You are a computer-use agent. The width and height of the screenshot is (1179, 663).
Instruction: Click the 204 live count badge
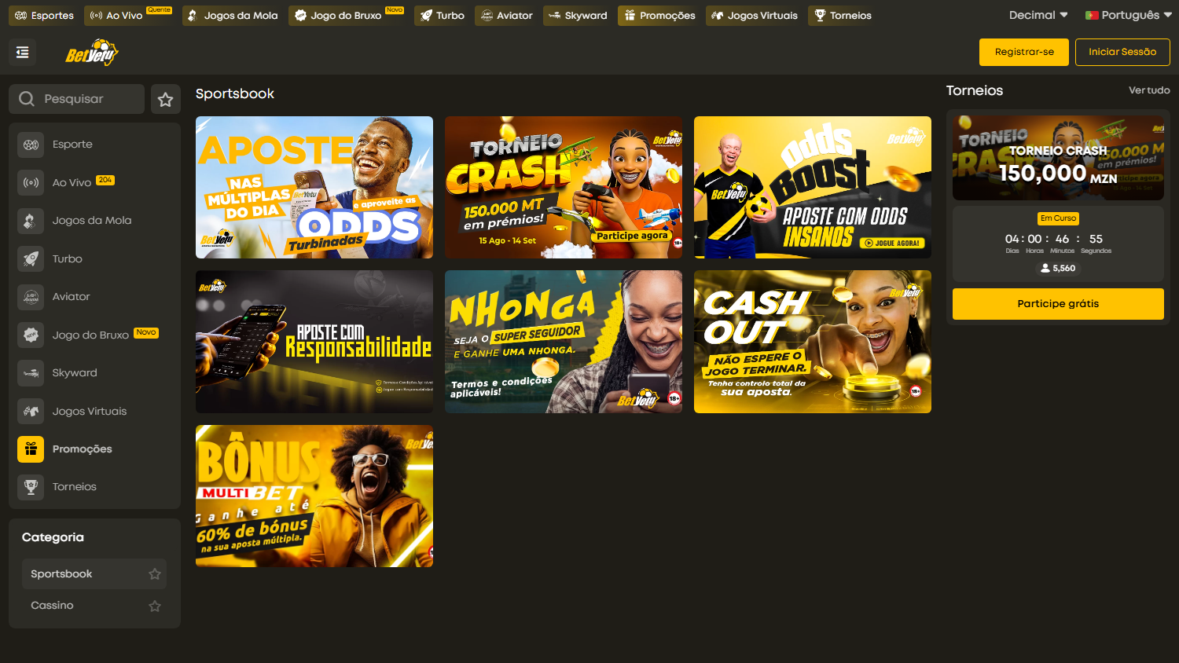coord(105,180)
